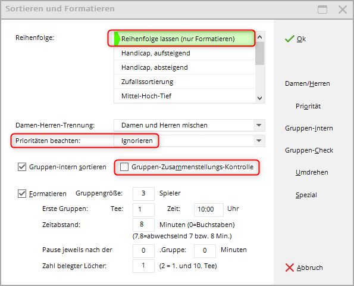Close the dialog with title bar X
Image resolution: width=354 pixels, height=286 pixels.
point(343,10)
